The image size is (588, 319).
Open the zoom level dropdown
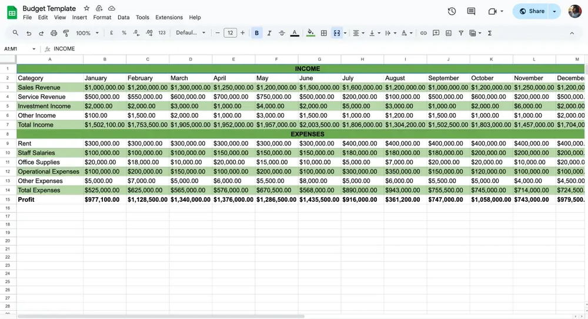[87, 33]
